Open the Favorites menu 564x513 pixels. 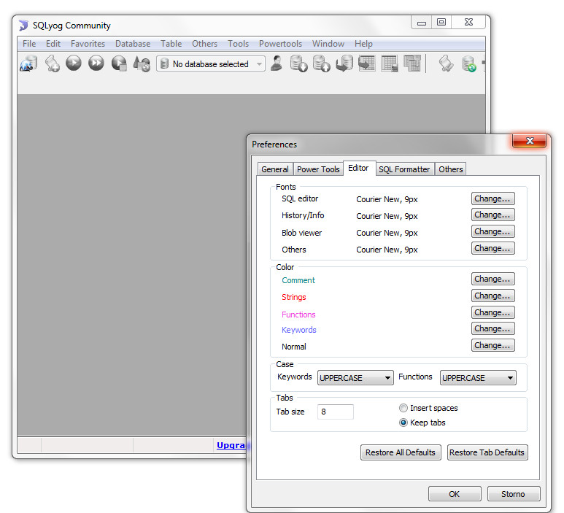(88, 44)
